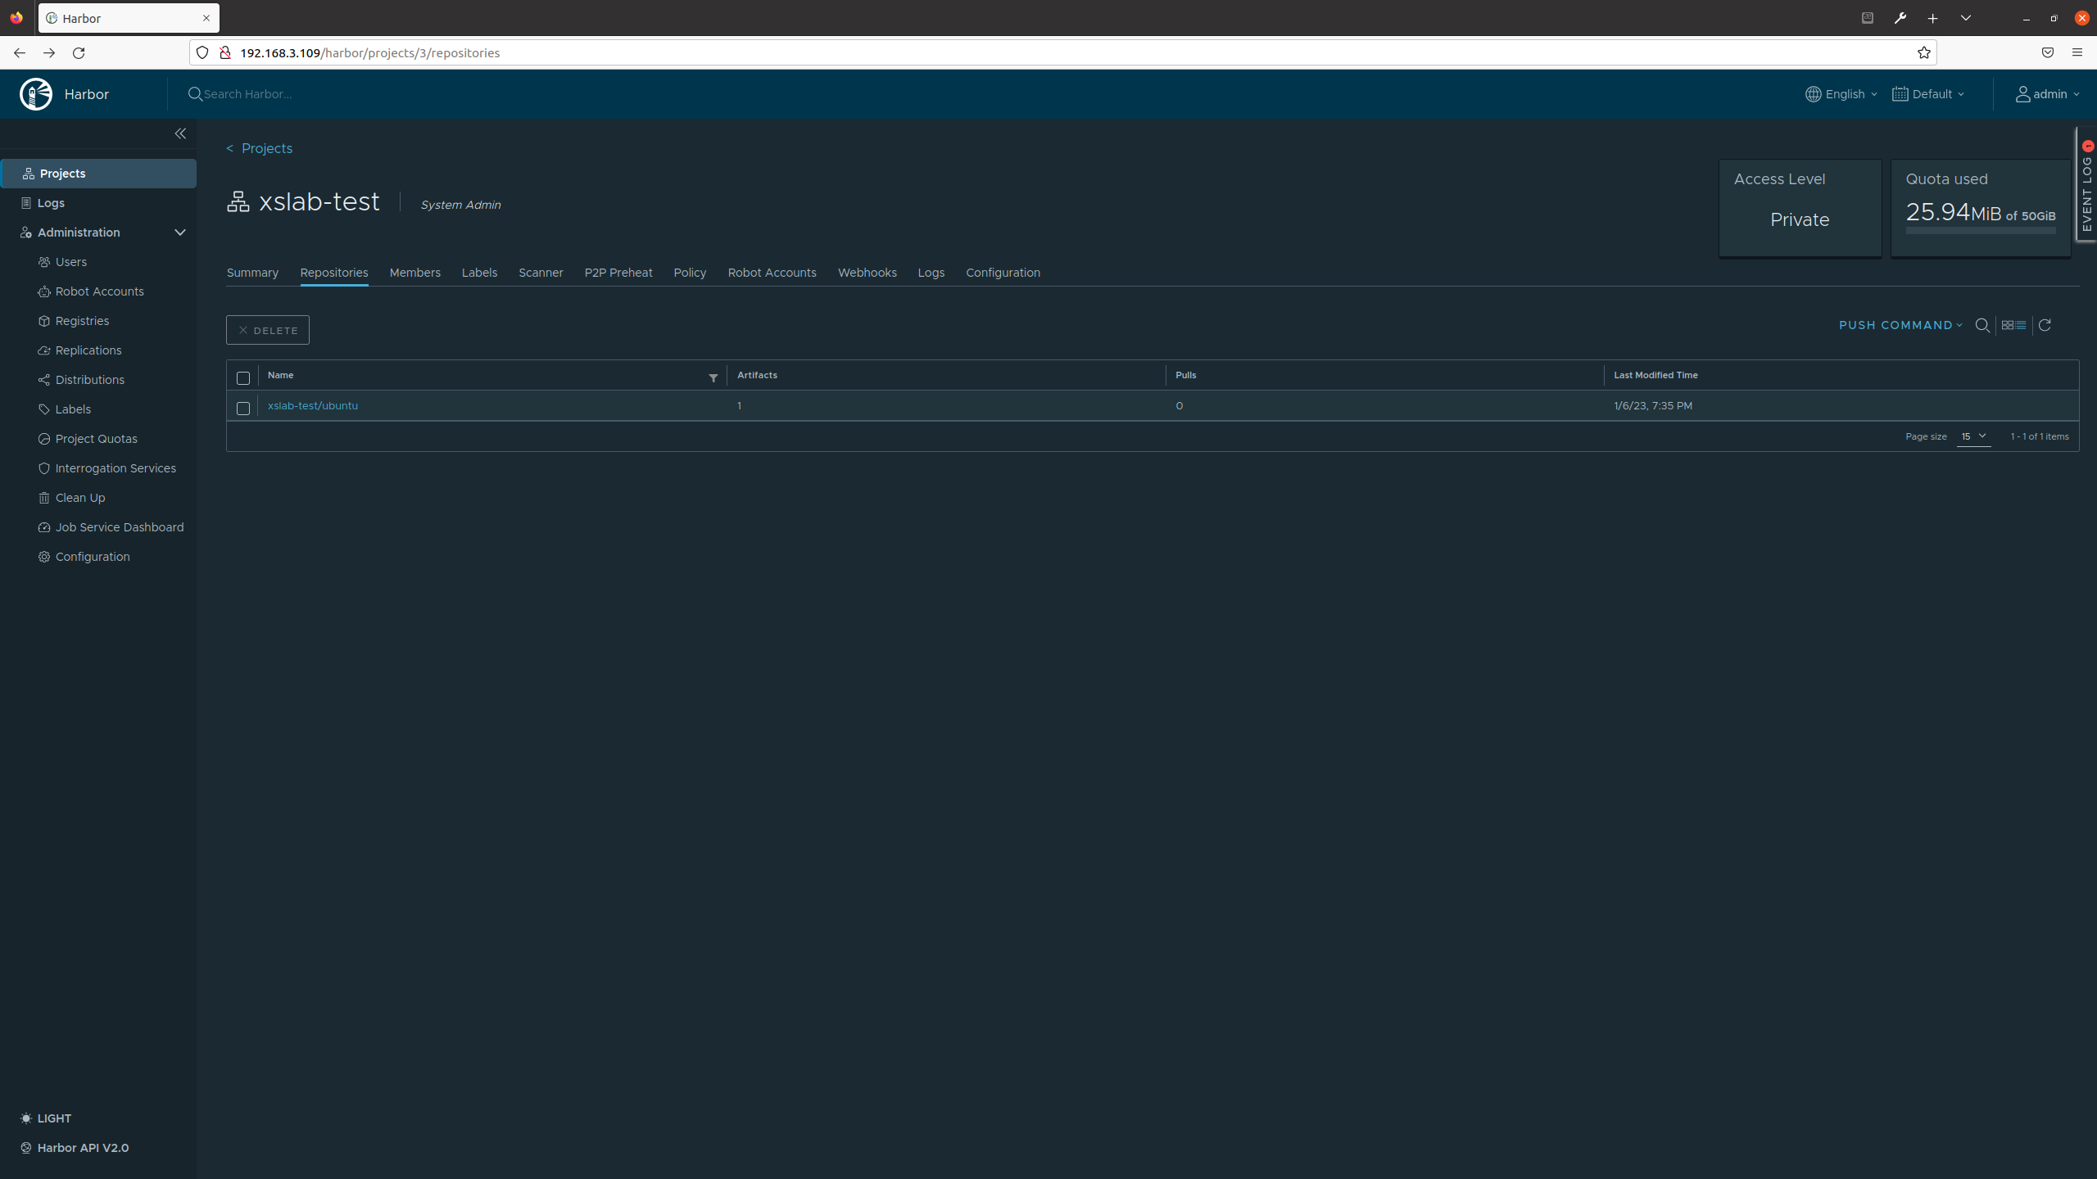Viewport: 2097px width, 1179px height.
Task: Open the project Robot Accounts tab
Action: [x=772, y=273]
